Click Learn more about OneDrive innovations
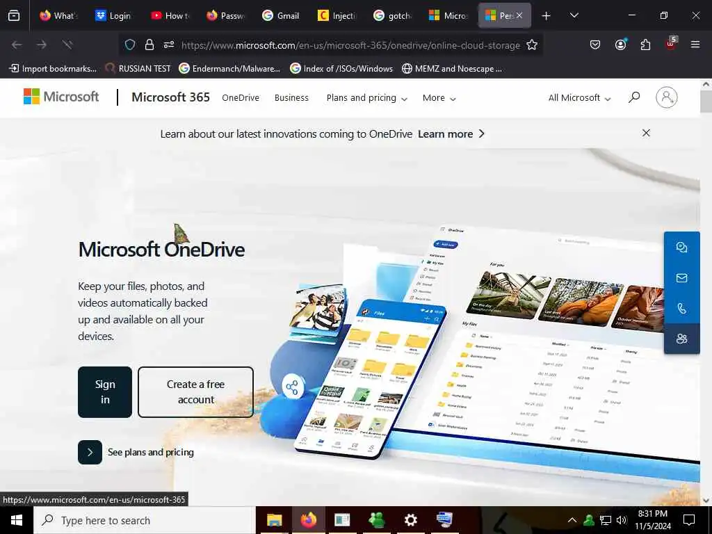 (x=451, y=134)
